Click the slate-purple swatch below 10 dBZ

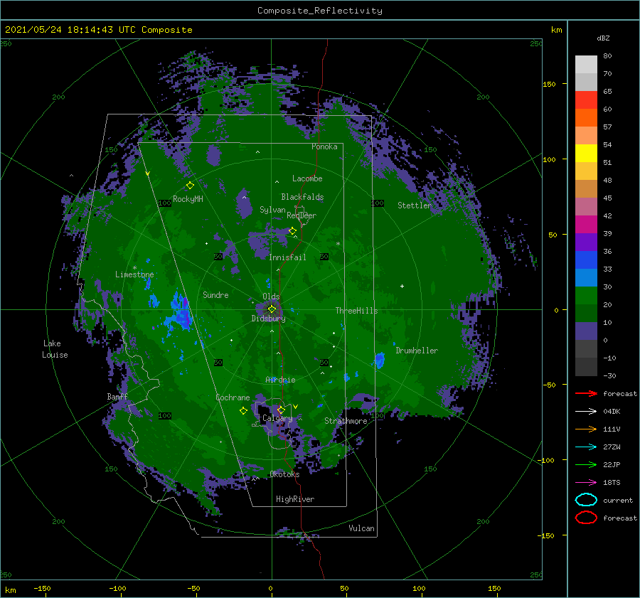click(x=586, y=331)
